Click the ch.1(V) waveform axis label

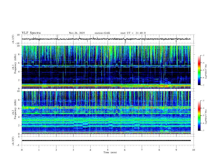(13, 39)
